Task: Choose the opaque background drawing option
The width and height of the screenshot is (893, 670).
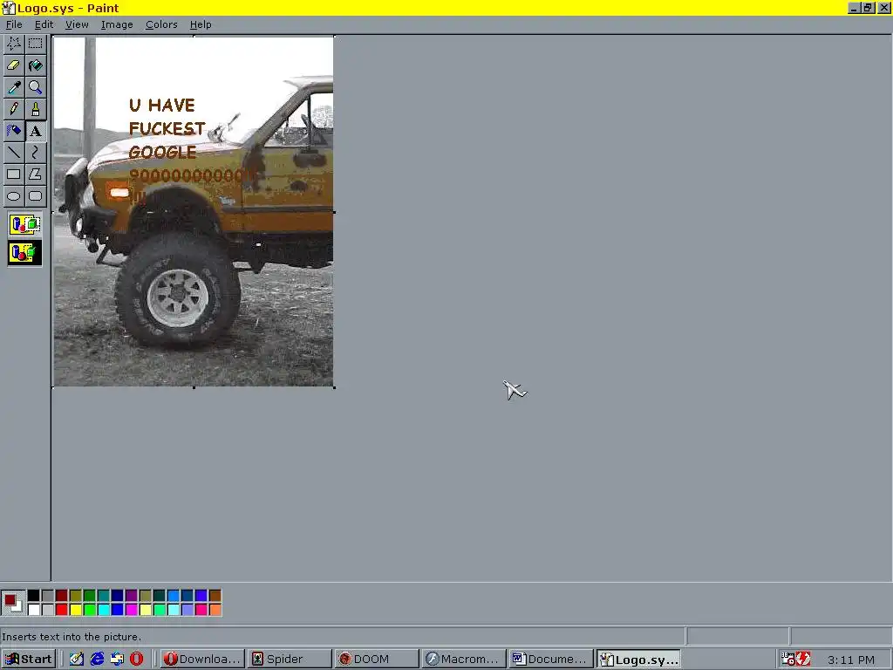Action: (24, 224)
